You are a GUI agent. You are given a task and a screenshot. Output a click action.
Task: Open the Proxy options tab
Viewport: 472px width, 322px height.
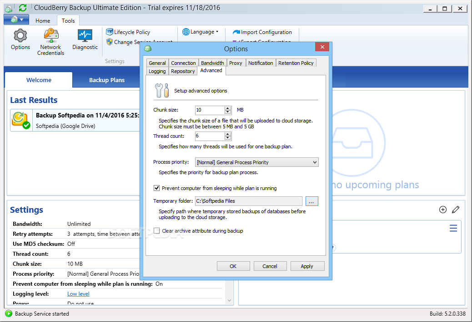[236, 63]
